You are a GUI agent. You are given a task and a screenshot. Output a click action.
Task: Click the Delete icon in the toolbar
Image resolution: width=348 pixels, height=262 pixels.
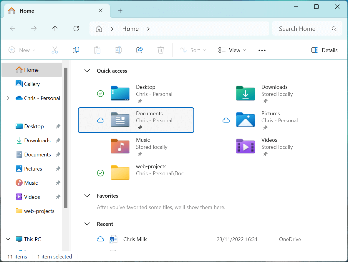point(161,50)
